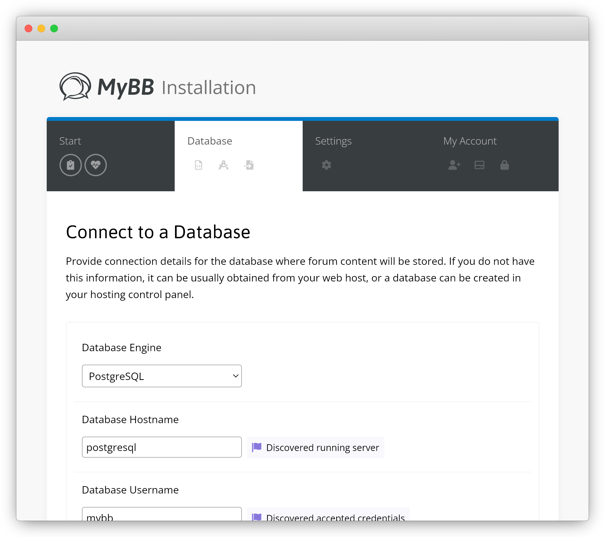Close the window with the red button
This screenshot has height=537, width=605.
click(28, 28)
